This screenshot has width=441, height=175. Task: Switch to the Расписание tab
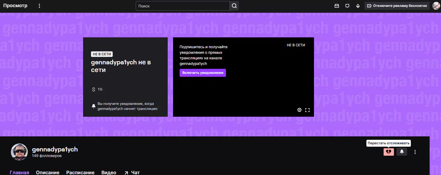(x=80, y=172)
